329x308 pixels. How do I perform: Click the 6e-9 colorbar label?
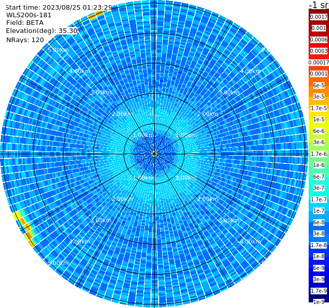[x=319, y=268]
